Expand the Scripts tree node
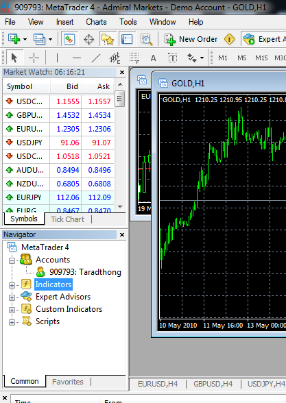 [12, 322]
